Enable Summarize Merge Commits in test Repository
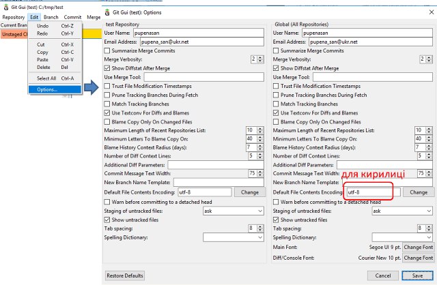 [107, 50]
